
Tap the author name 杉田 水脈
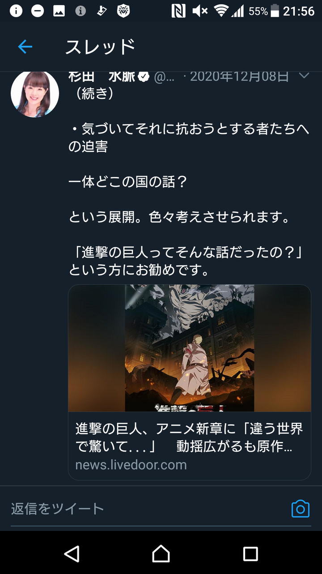(x=102, y=77)
